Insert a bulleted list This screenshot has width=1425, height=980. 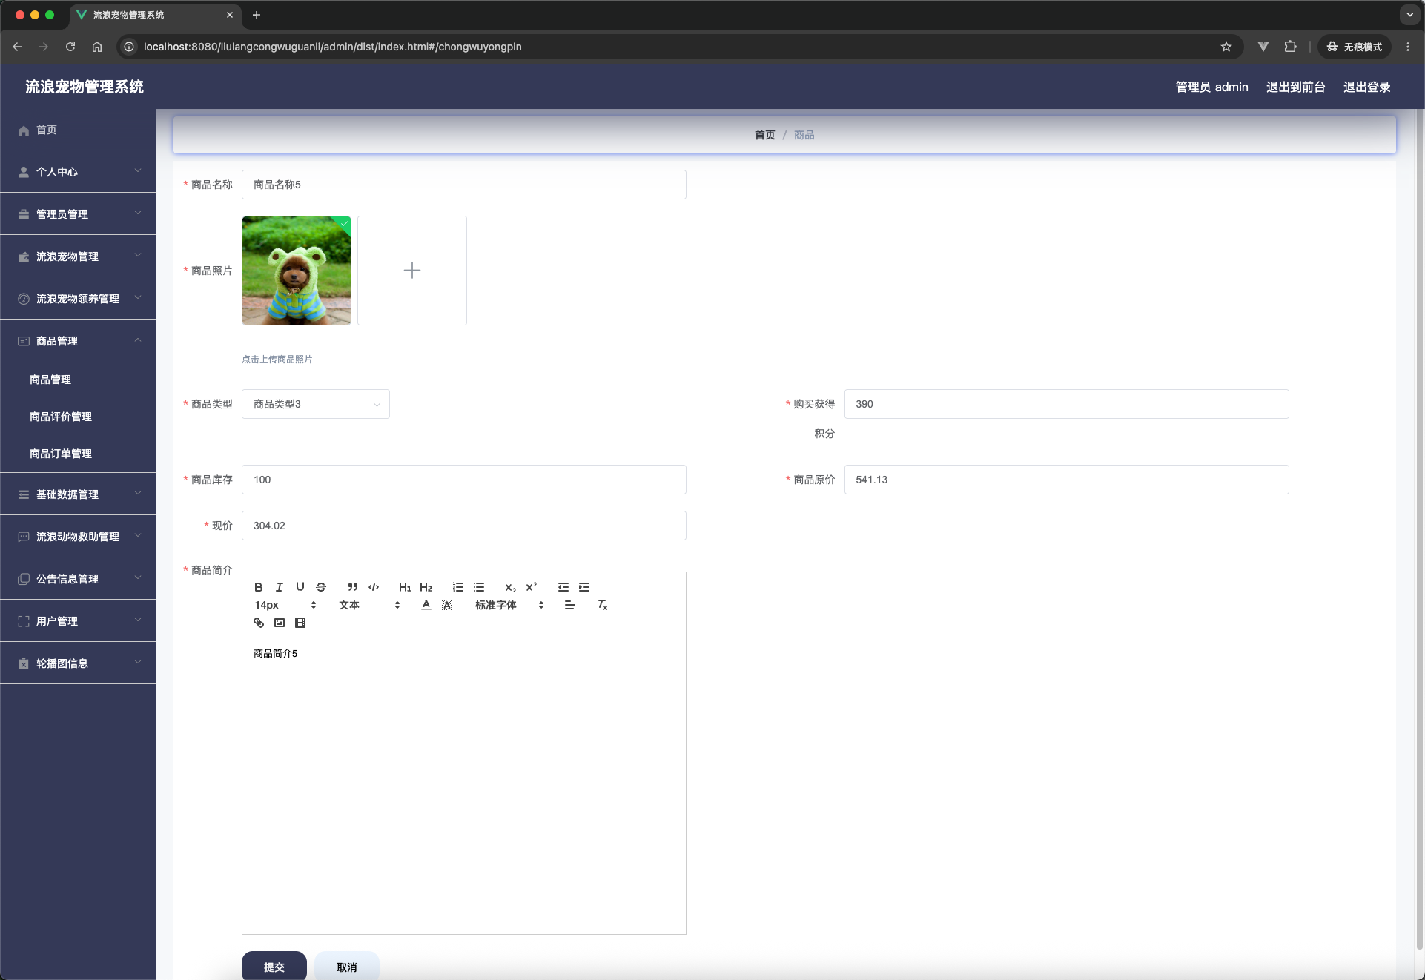(479, 587)
